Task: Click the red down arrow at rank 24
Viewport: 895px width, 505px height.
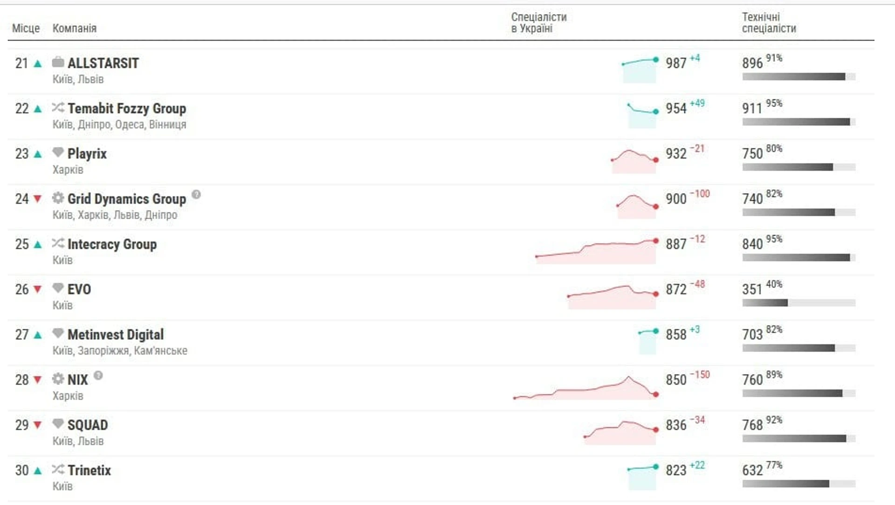Action: [x=38, y=199]
